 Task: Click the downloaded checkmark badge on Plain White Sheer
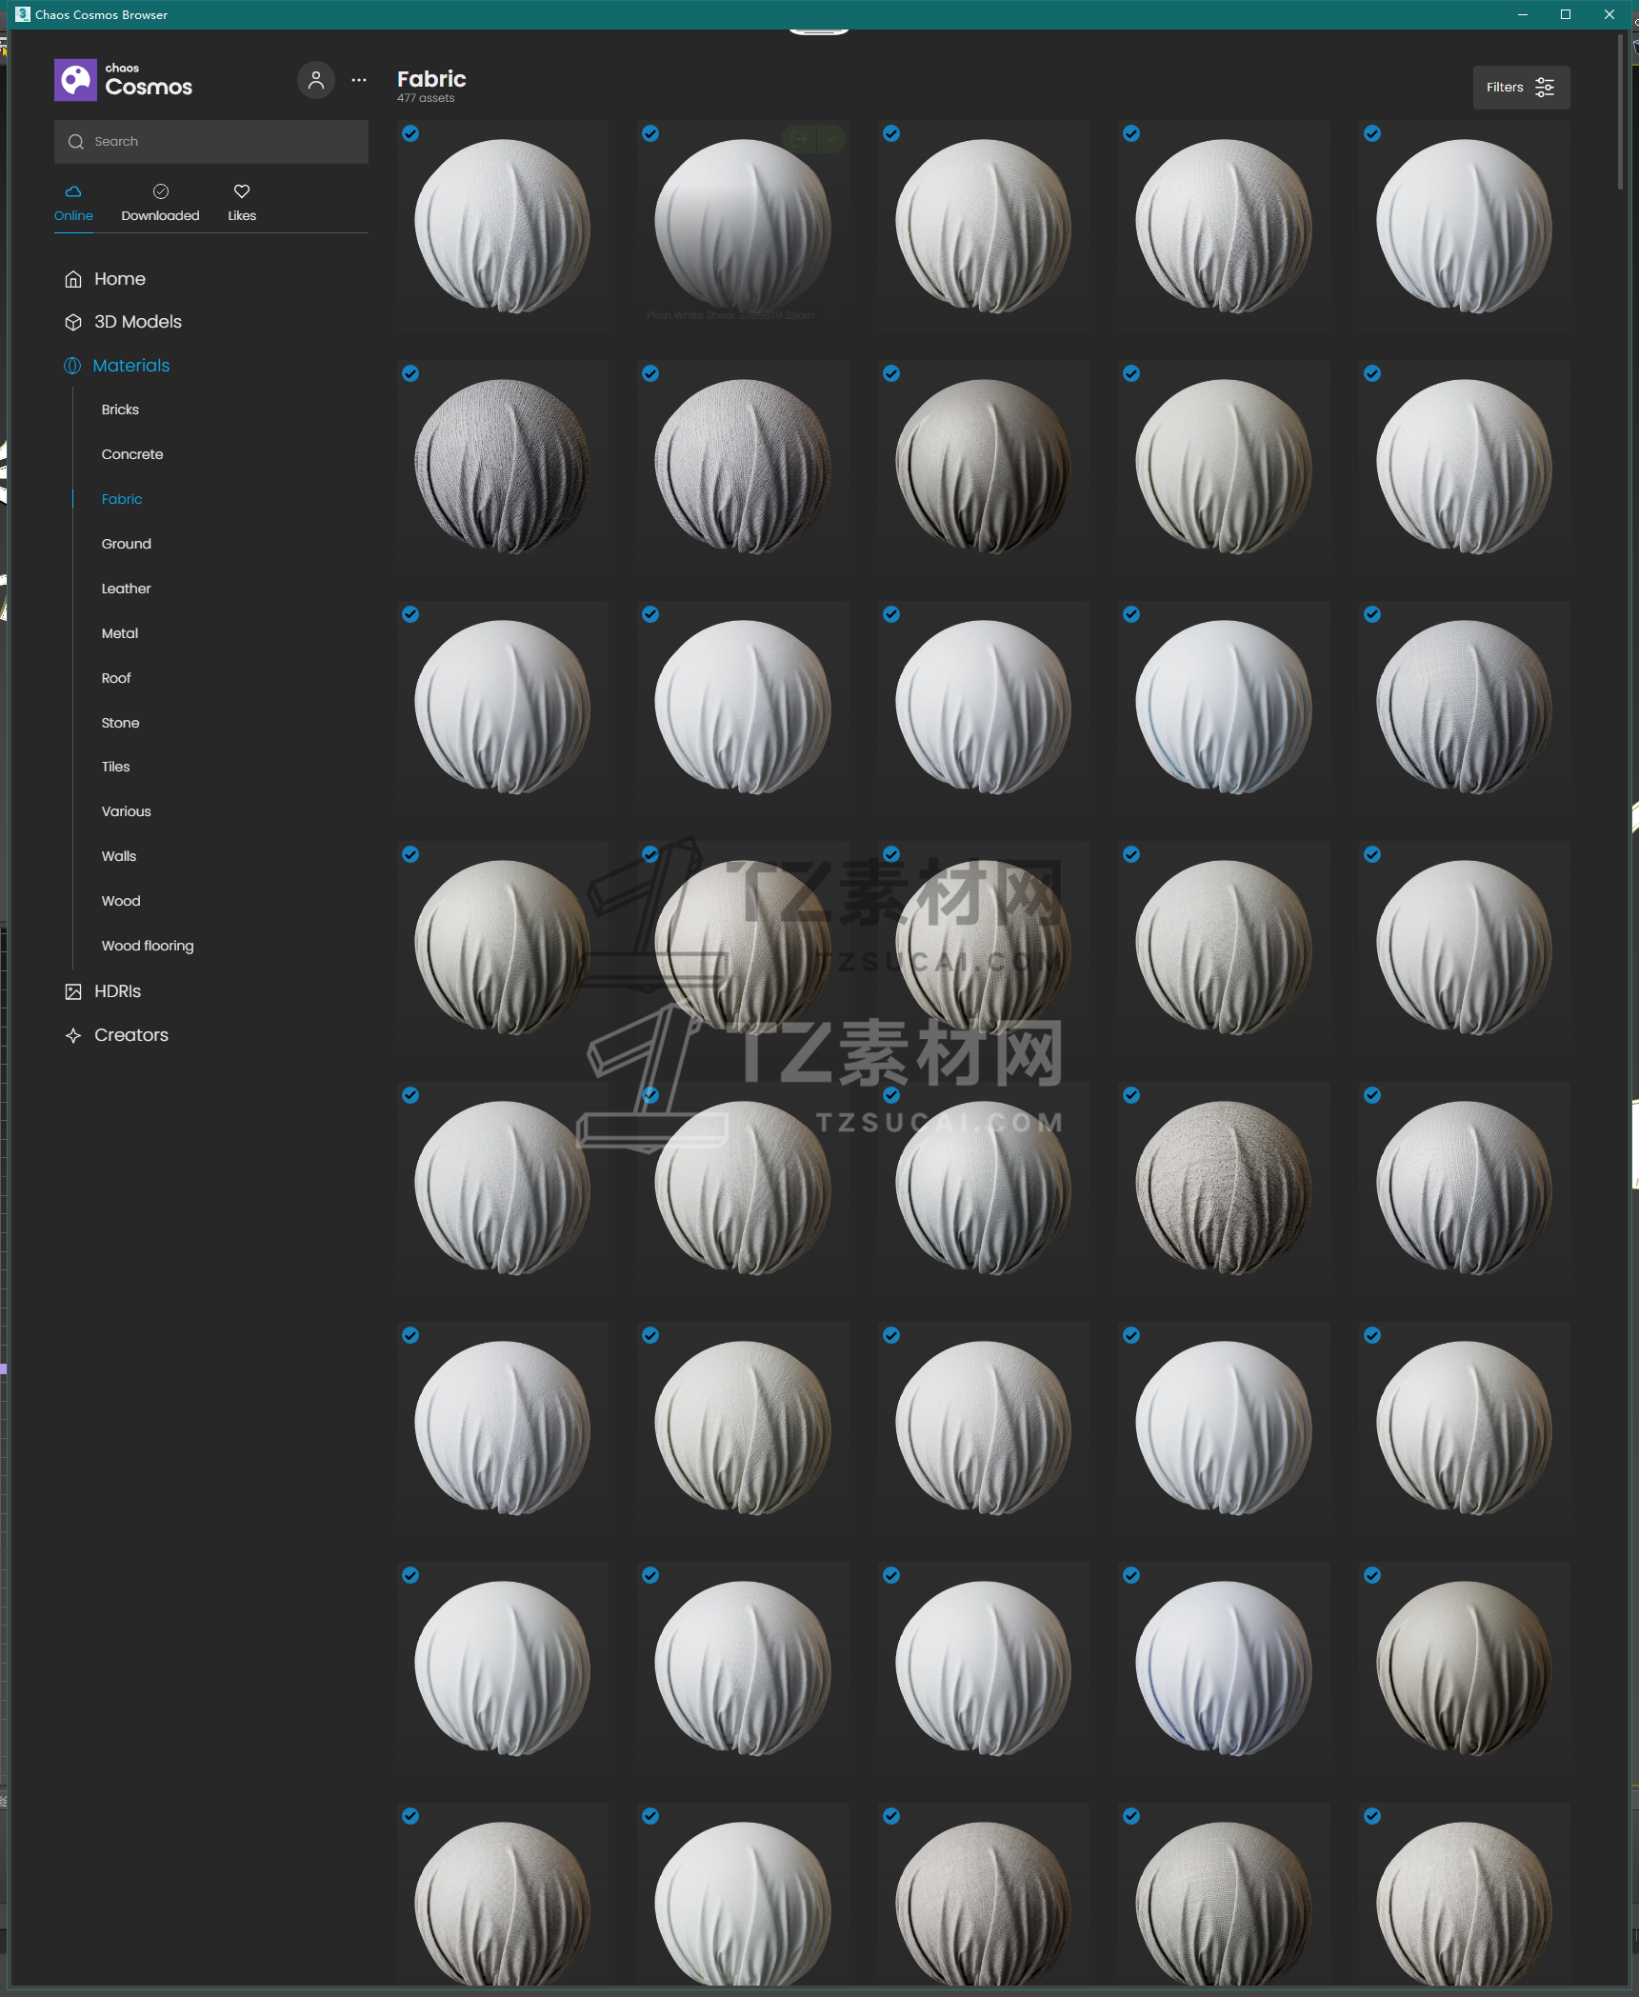tap(650, 133)
